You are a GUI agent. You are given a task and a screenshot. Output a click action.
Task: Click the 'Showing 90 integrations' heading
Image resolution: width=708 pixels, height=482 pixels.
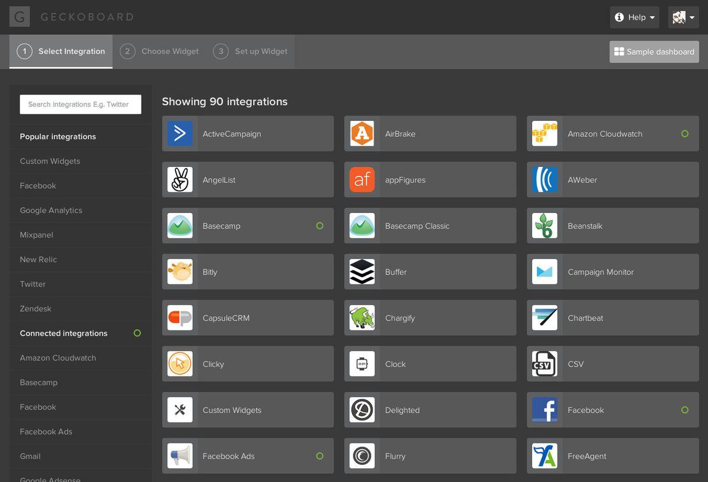click(x=225, y=101)
